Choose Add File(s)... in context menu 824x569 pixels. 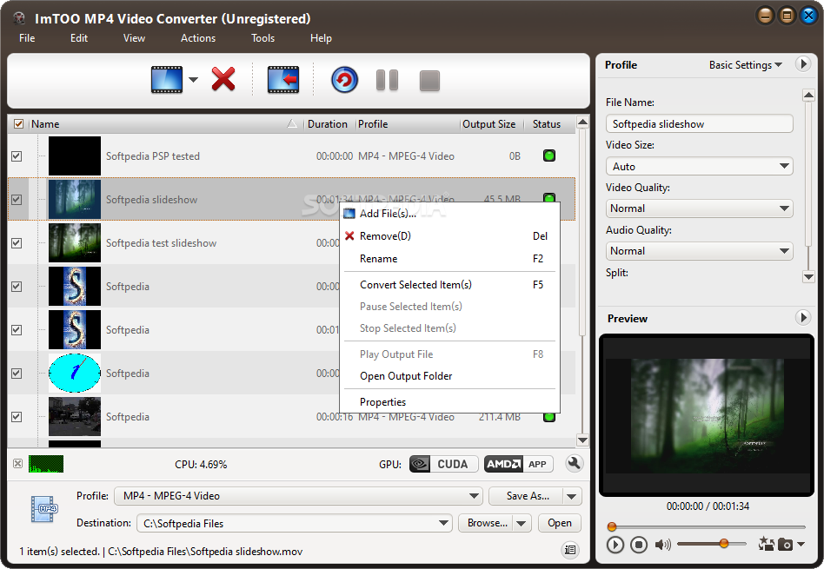449,214
